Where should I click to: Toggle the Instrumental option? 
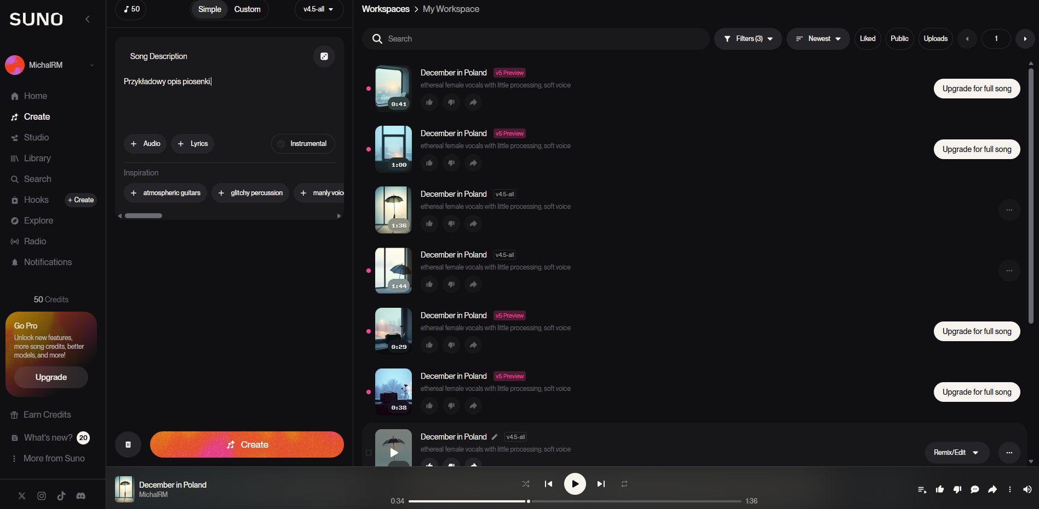[303, 144]
